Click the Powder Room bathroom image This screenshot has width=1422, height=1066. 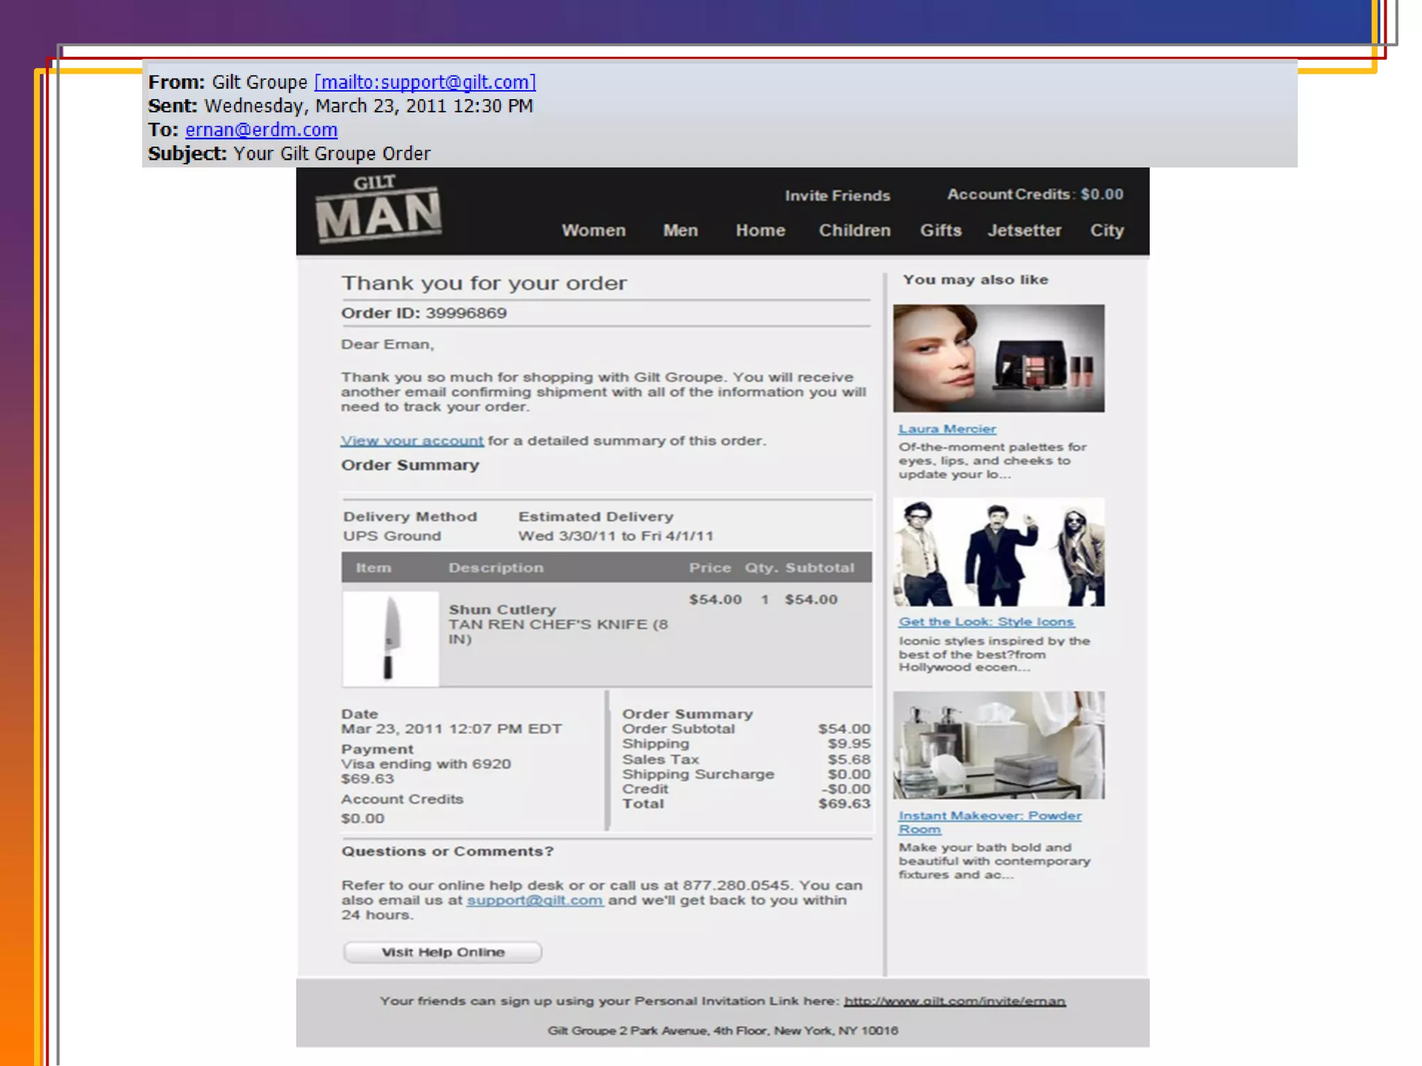pyautogui.click(x=998, y=745)
